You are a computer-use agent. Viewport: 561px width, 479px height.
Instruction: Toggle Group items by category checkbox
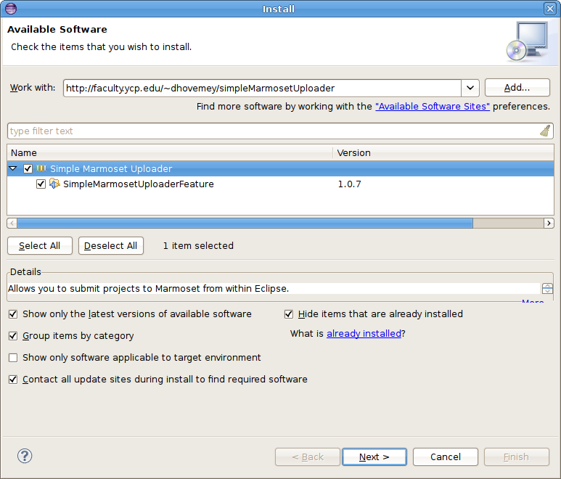tap(13, 336)
